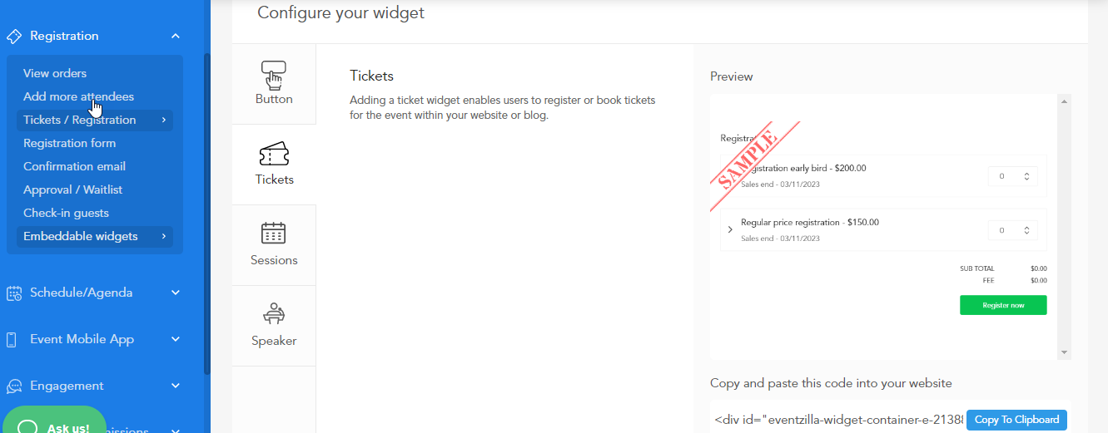Select the Tickets widget icon
This screenshot has height=433, width=1108.
pyautogui.click(x=273, y=155)
